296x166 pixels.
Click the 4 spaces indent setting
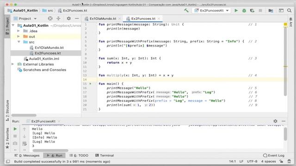(x=268, y=161)
